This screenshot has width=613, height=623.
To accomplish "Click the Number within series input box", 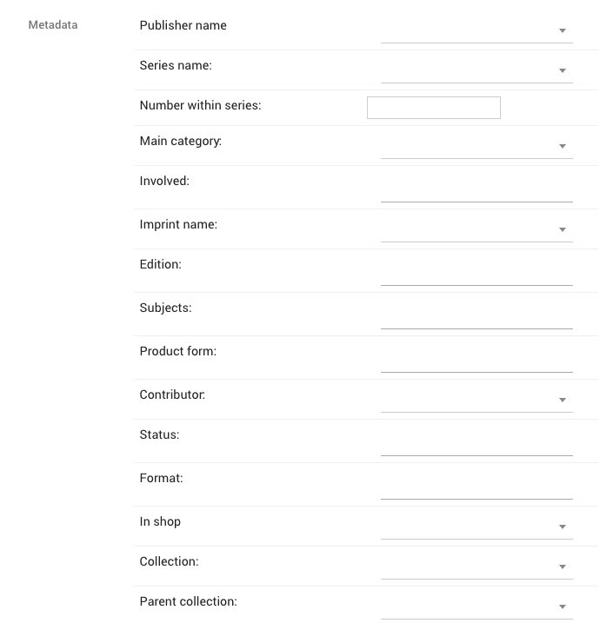I will coord(433,108).
